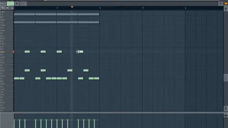
Task: Preview the C3 piano key
Action: [7, 79]
